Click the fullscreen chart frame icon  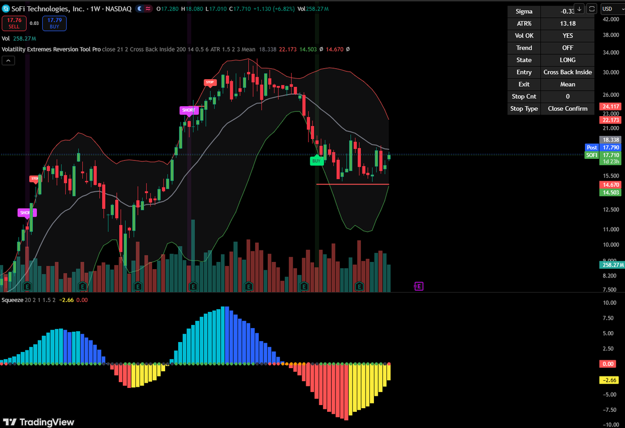[592, 9]
